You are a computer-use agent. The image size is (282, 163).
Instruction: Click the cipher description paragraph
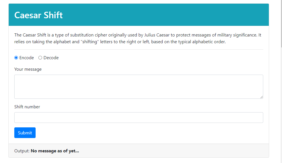(x=139, y=38)
